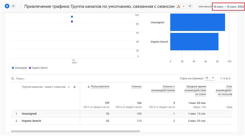Click total average time 1 мин. 22 сек.
Viewport: 245px width, 136px height.
pyautogui.click(x=197, y=103)
